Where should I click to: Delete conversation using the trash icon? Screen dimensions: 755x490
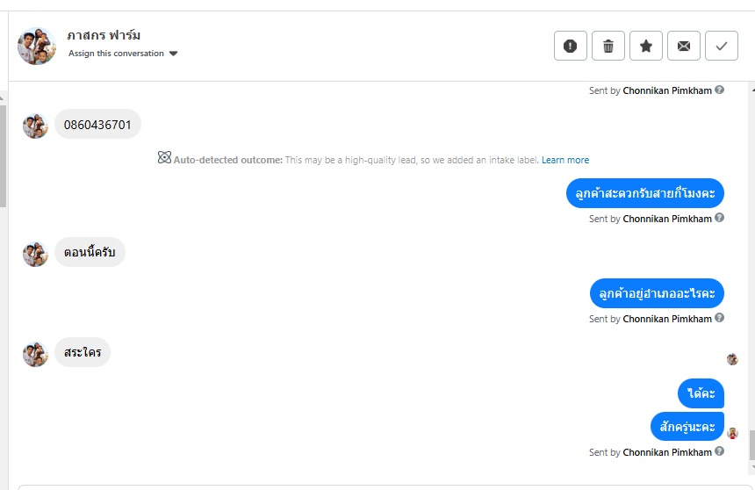(608, 46)
